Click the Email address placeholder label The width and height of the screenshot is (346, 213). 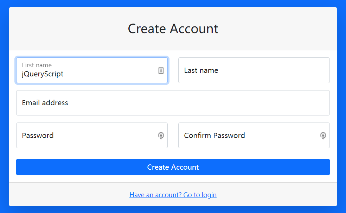click(45, 103)
